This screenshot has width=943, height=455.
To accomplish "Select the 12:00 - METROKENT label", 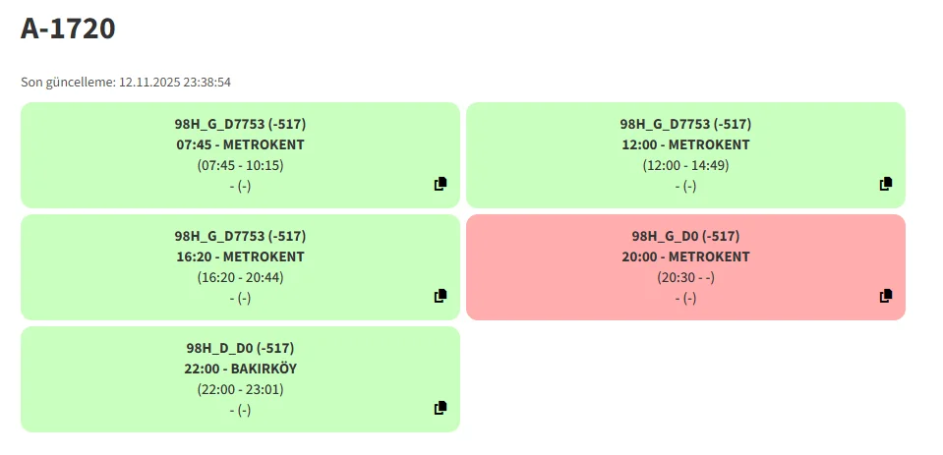I will (685, 144).
